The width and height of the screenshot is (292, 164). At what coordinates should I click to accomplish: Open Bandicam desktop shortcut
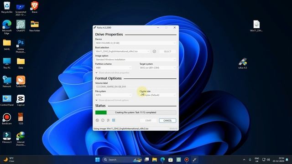point(7,119)
